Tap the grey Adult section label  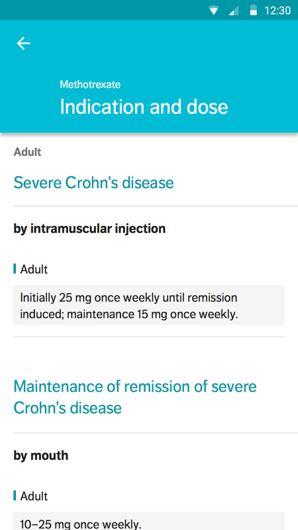pos(27,152)
